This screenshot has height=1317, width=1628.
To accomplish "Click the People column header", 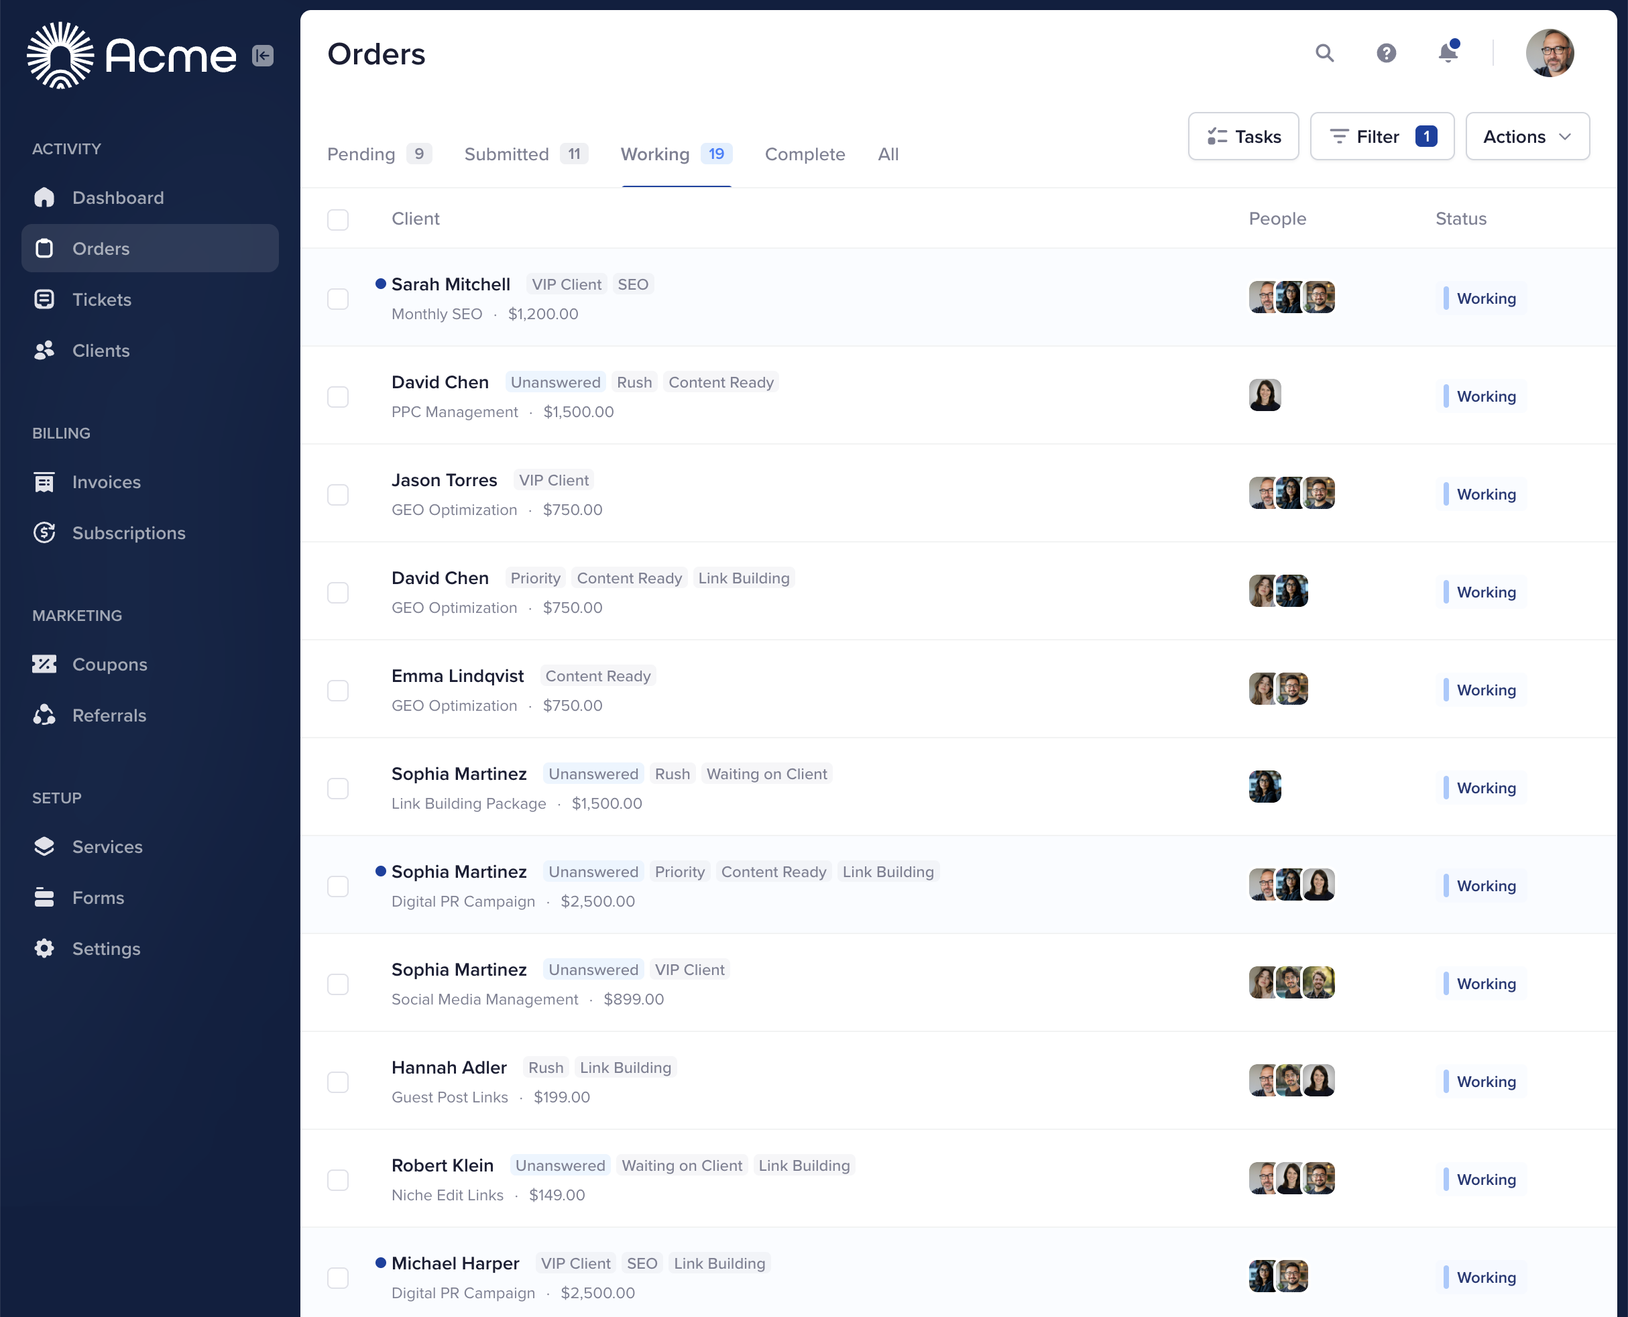I will click(1277, 219).
